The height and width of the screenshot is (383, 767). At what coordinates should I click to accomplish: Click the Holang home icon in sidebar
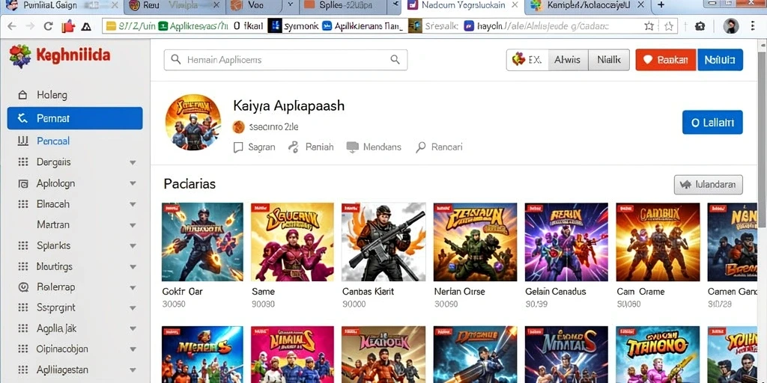pos(22,95)
